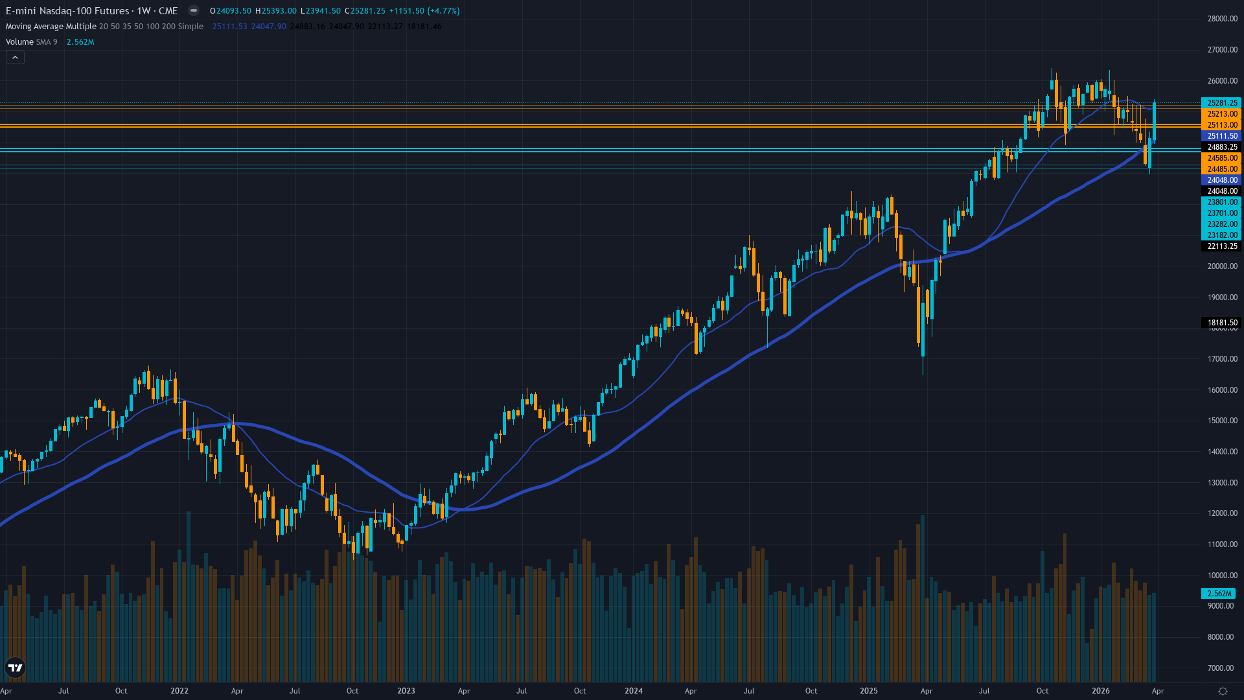Click the open value O24093.50
This screenshot has height=700, width=1244.
231,11
